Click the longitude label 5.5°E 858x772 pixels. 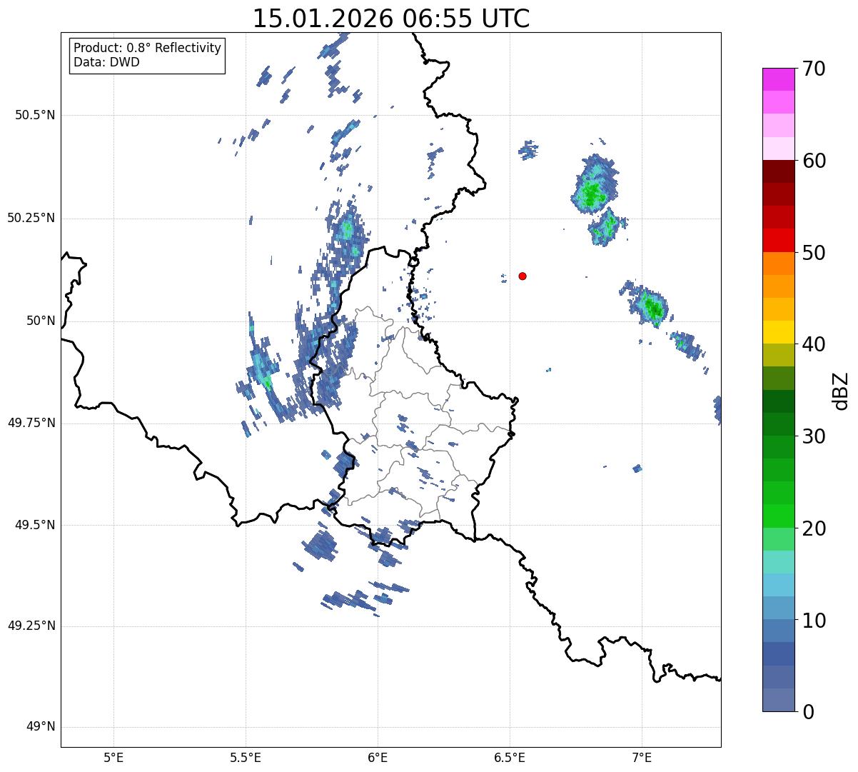(x=246, y=758)
